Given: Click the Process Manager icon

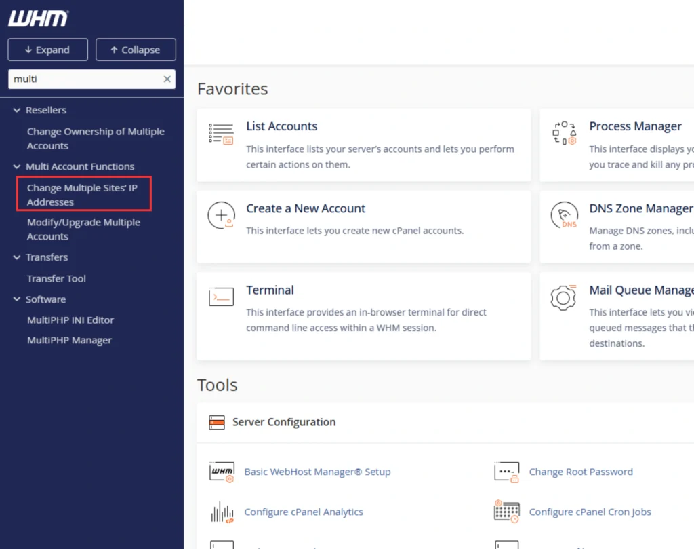Looking at the screenshot, I should coord(565,133).
